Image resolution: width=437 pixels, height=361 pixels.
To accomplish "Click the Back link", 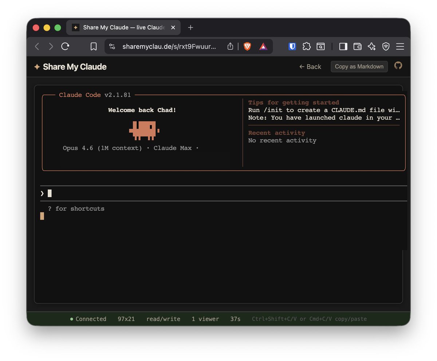I will click(310, 67).
